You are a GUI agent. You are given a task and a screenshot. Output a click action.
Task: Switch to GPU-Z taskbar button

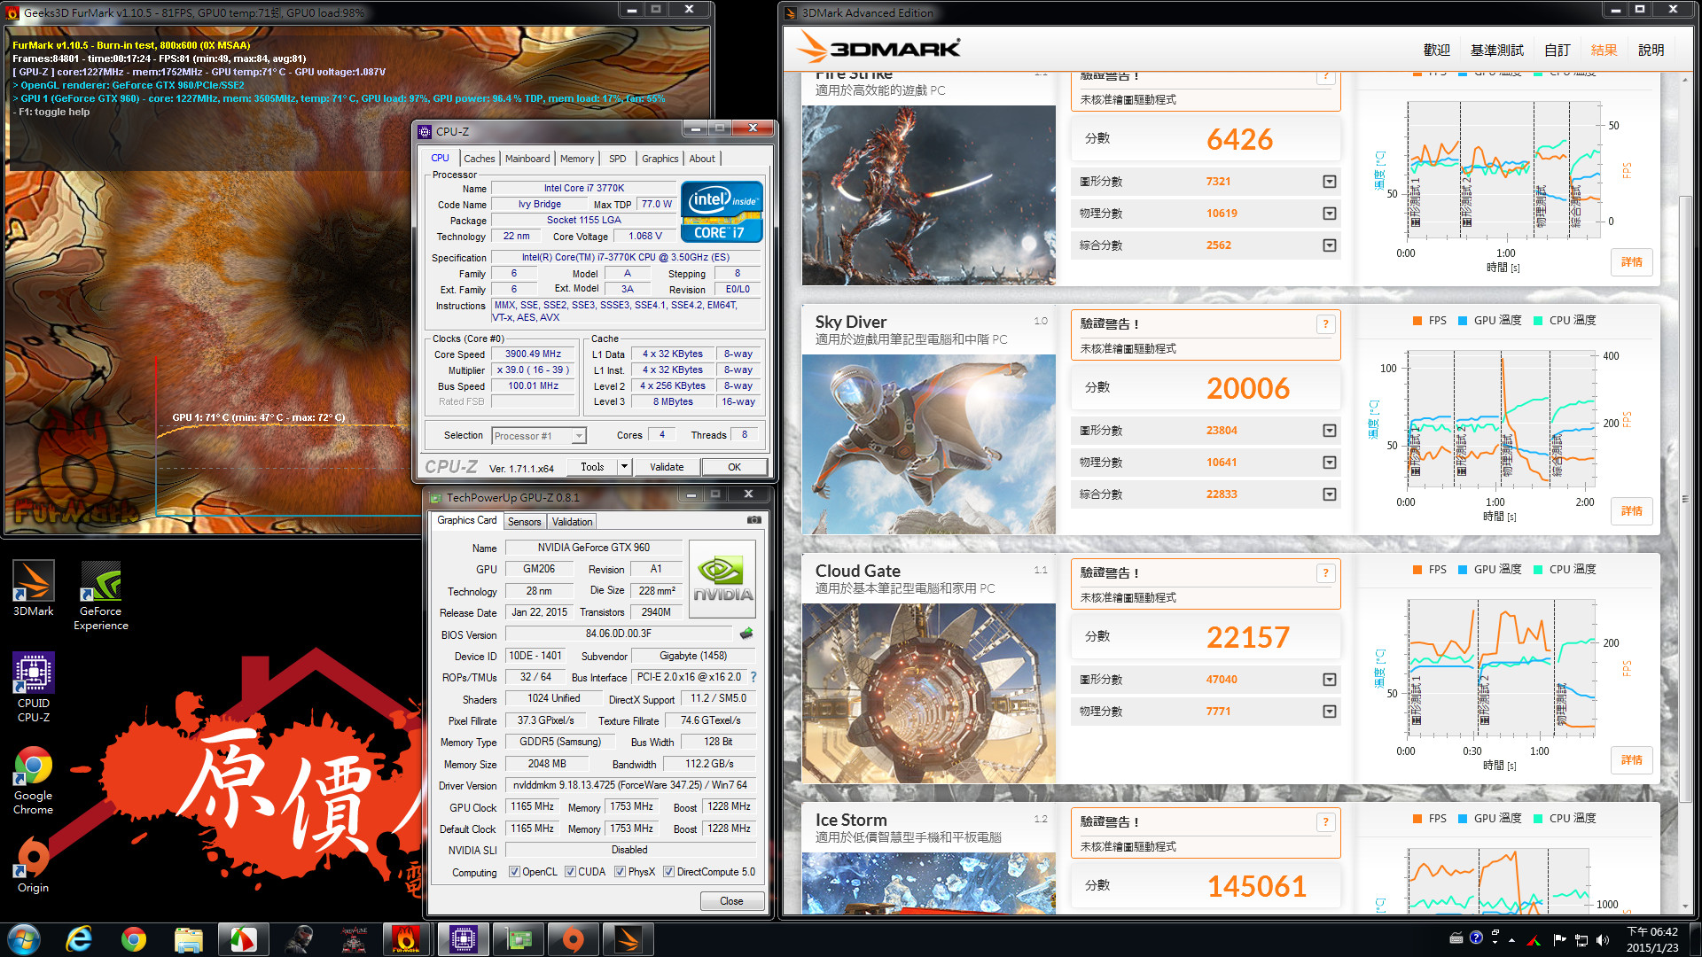[x=519, y=939]
